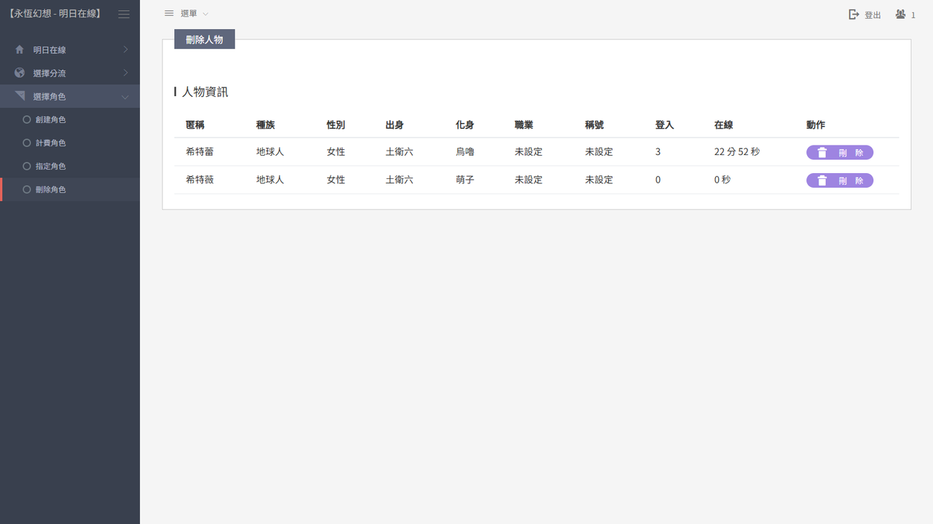933x524 pixels.
Task: Select the 刪除角色 circle marker
Action: (x=27, y=189)
